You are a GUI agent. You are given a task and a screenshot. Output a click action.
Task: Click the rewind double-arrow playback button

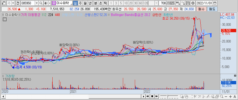(148, 96)
